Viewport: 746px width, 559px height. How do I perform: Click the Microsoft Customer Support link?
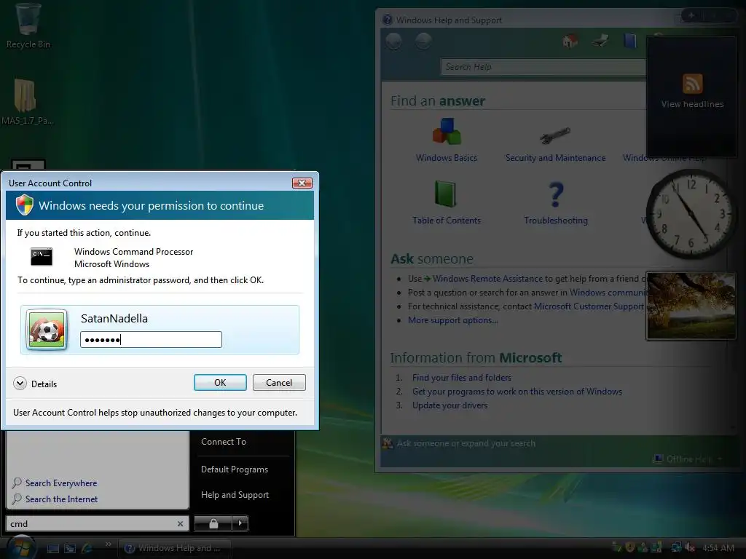pyautogui.click(x=589, y=306)
